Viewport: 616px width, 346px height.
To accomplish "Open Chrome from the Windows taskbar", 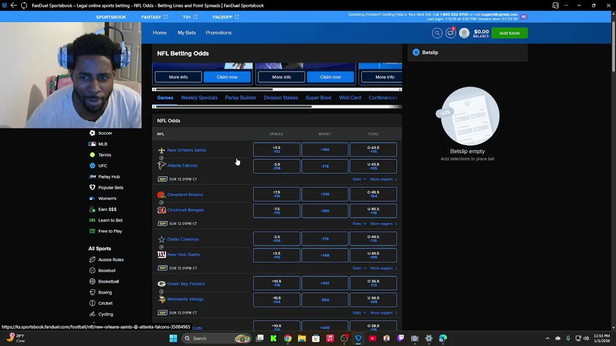I will point(287,338).
